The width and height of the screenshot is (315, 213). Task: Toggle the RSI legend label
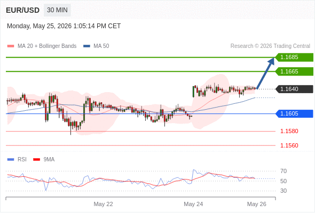click(x=22, y=160)
